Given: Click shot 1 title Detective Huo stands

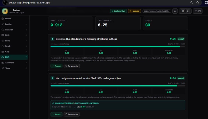Looking at the screenshot, I should click(86, 39).
